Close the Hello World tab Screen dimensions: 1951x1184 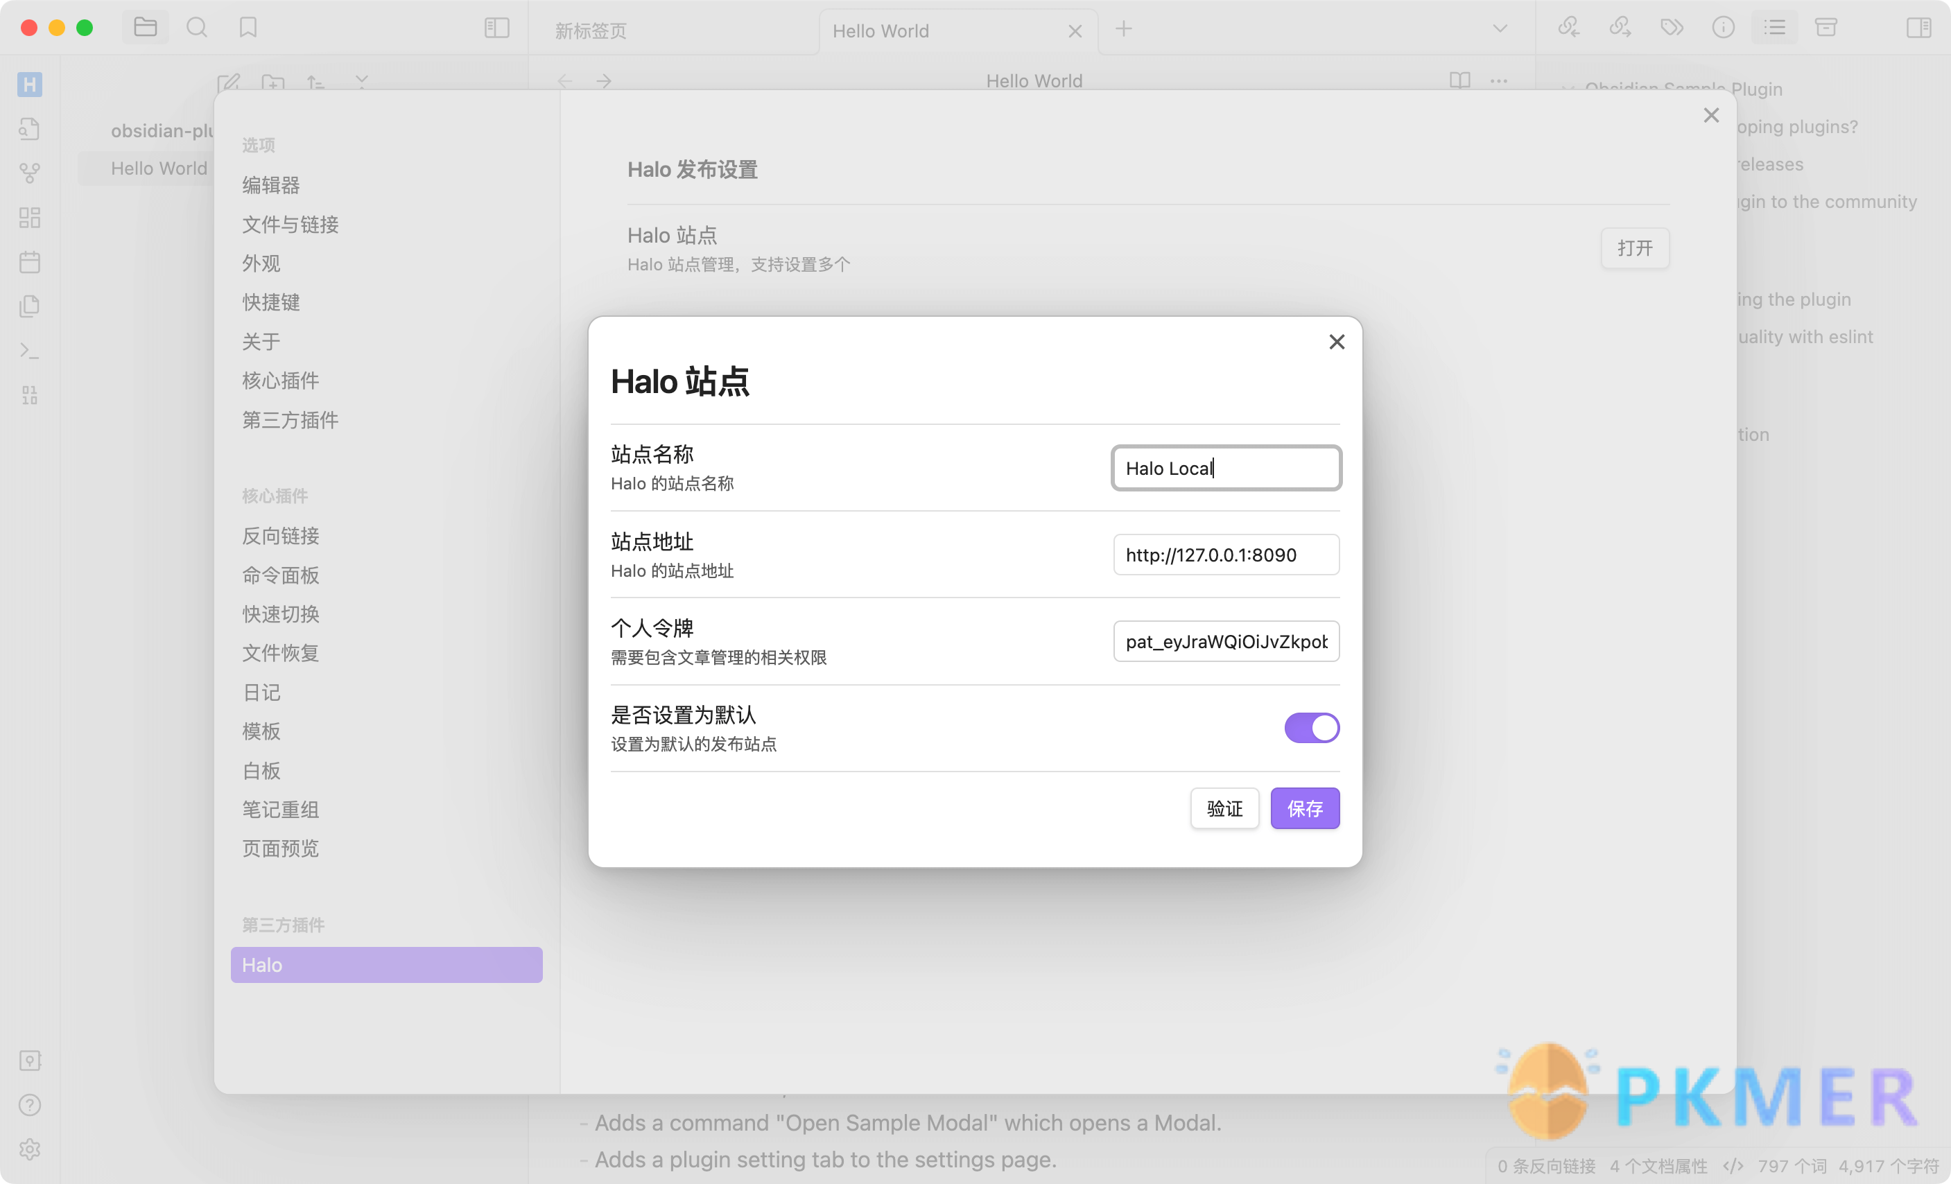[x=1075, y=31]
